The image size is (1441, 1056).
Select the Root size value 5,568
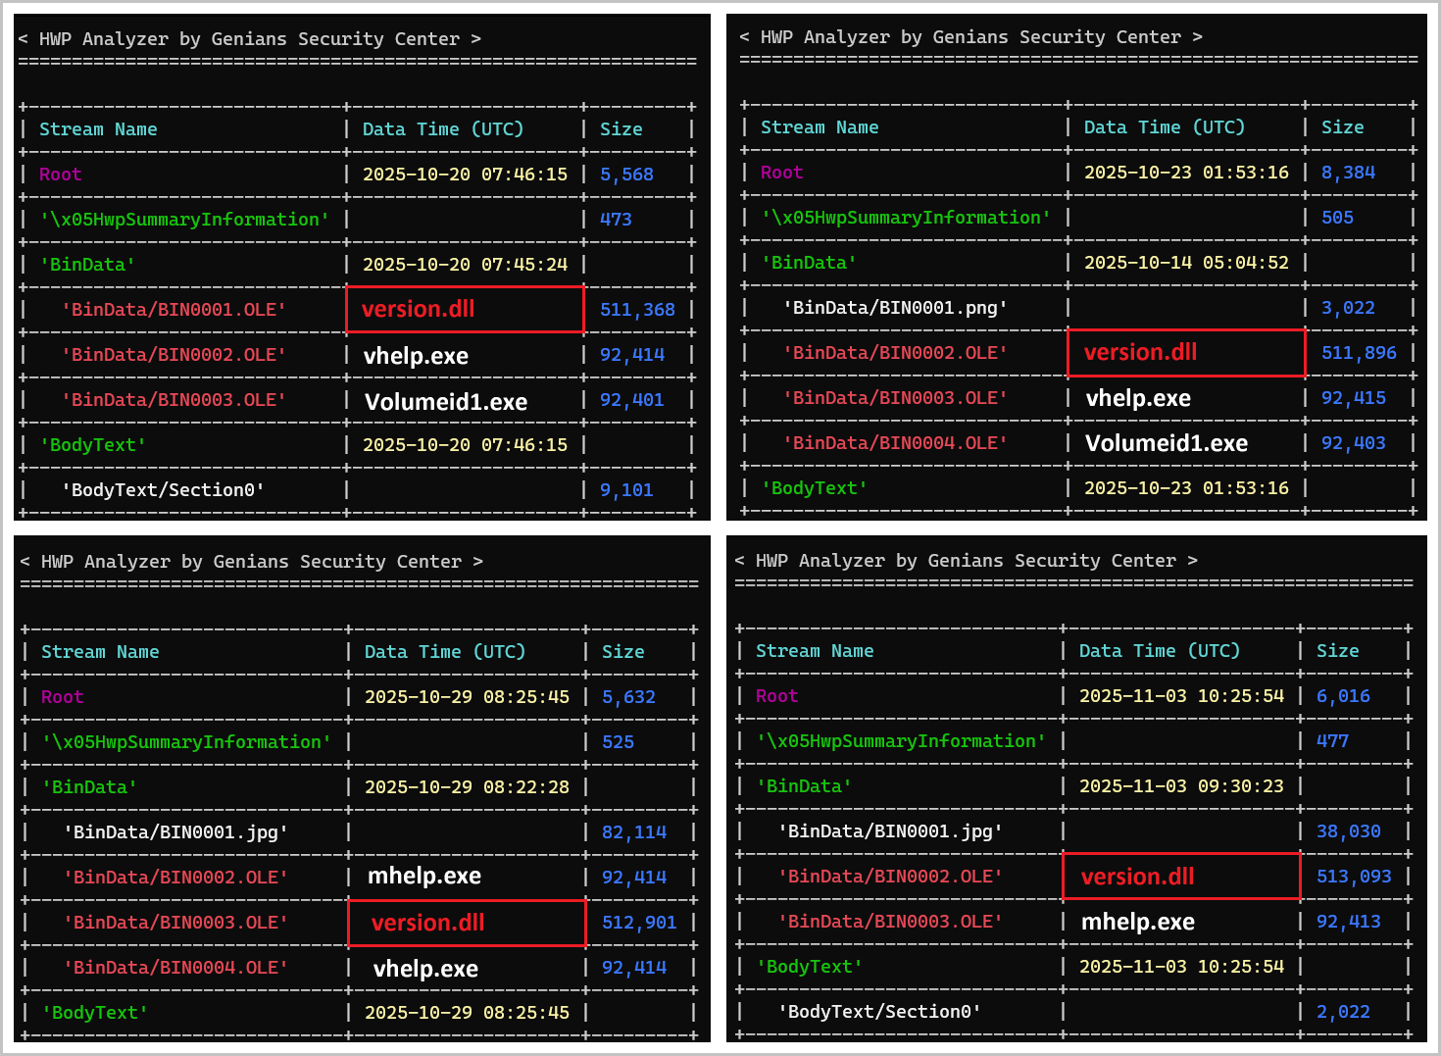click(626, 175)
